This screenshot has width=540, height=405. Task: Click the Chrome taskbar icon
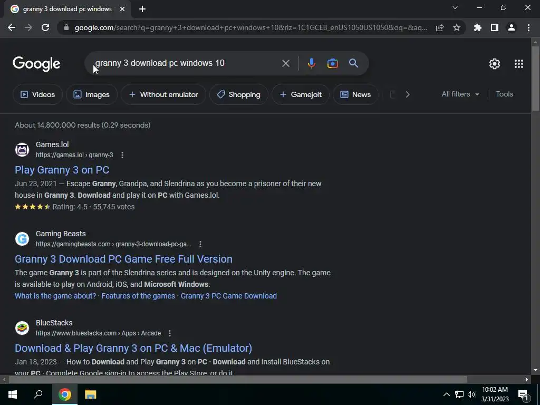coord(64,394)
